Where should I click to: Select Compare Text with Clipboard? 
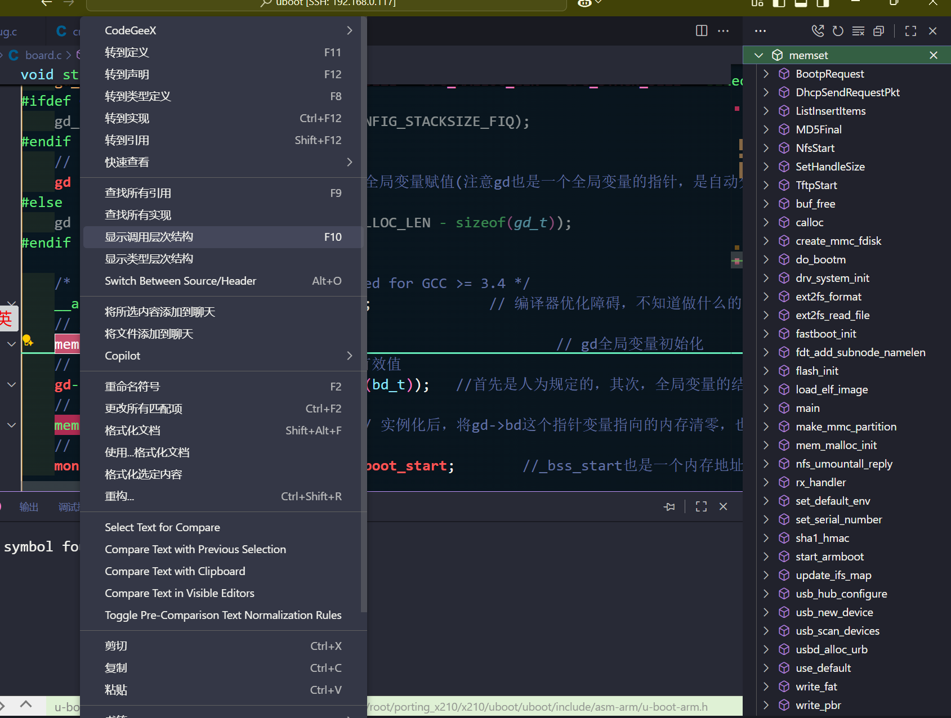click(223, 571)
